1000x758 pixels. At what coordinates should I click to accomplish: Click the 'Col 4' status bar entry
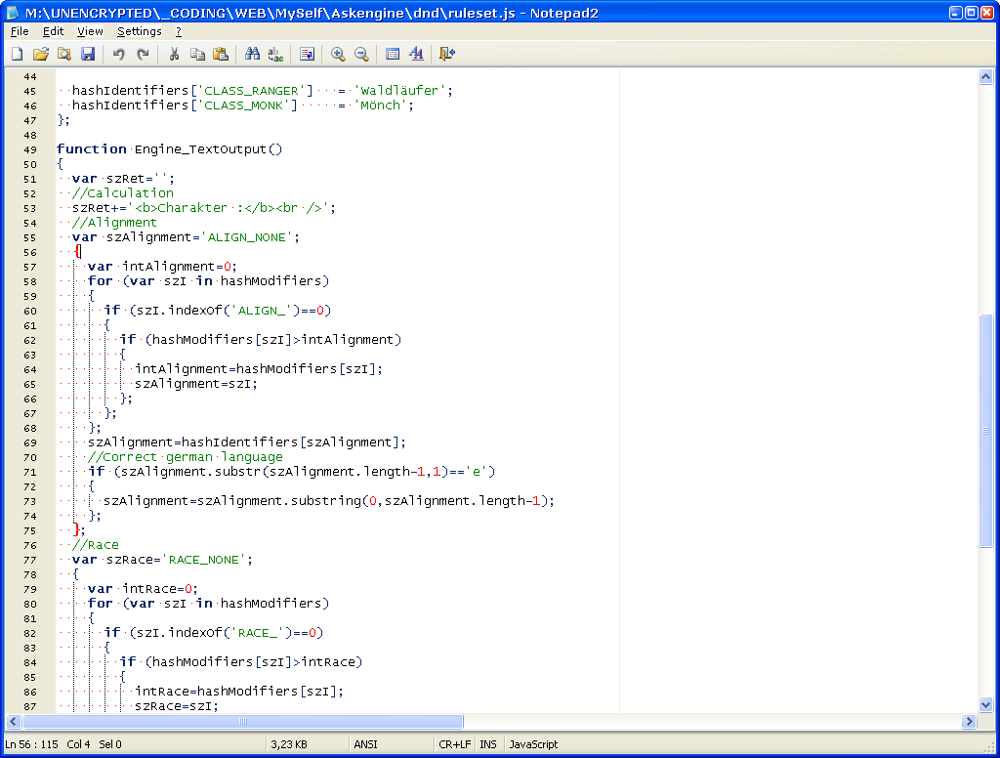(x=78, y=744)
